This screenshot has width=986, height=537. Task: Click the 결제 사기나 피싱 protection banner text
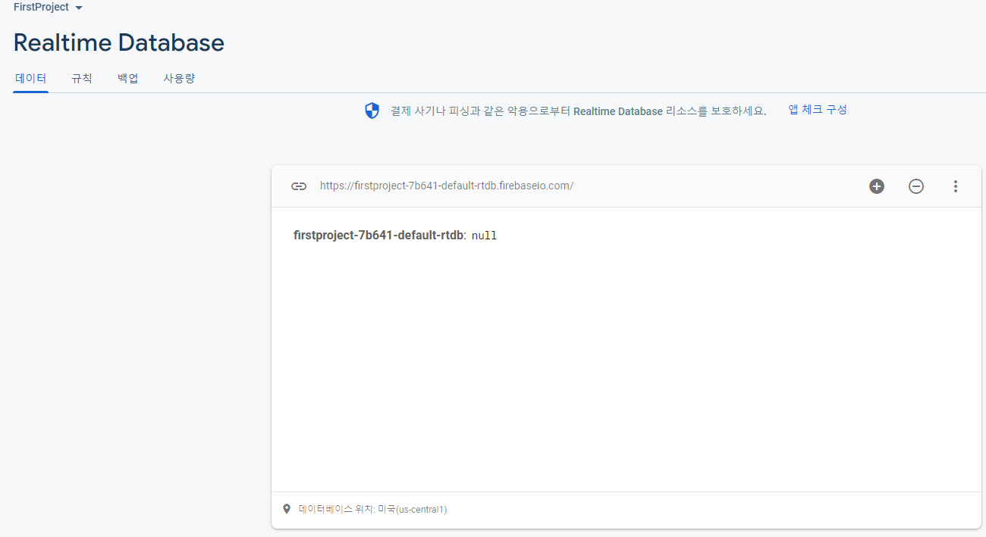[x=578, y=111]
